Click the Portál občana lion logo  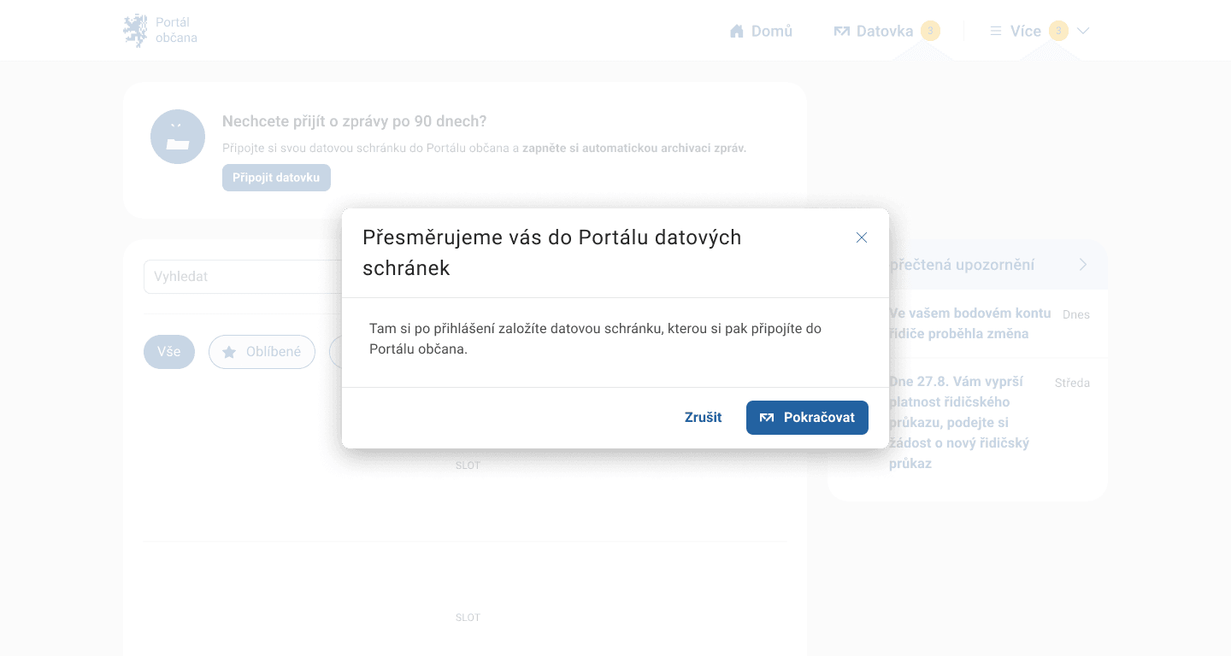coord(135,31)
